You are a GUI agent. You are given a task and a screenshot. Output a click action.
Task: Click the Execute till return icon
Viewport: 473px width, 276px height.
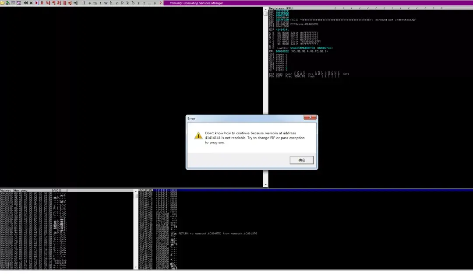tap(70, 3)
